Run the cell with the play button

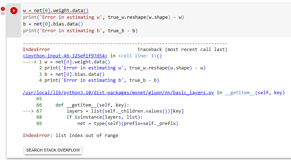pyautogui.click(x=14, y=11)
